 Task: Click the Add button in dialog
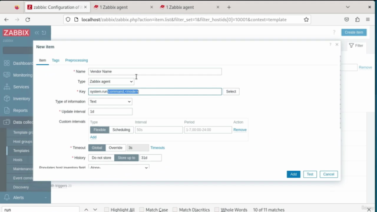[x=293, y=174]
